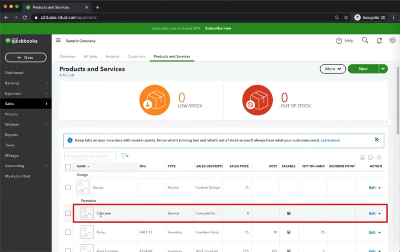Toggle the select-all checkbox in table header
The height and width of the screenshot is (252, 400).
pyautogui.click(x=68, y=166)
